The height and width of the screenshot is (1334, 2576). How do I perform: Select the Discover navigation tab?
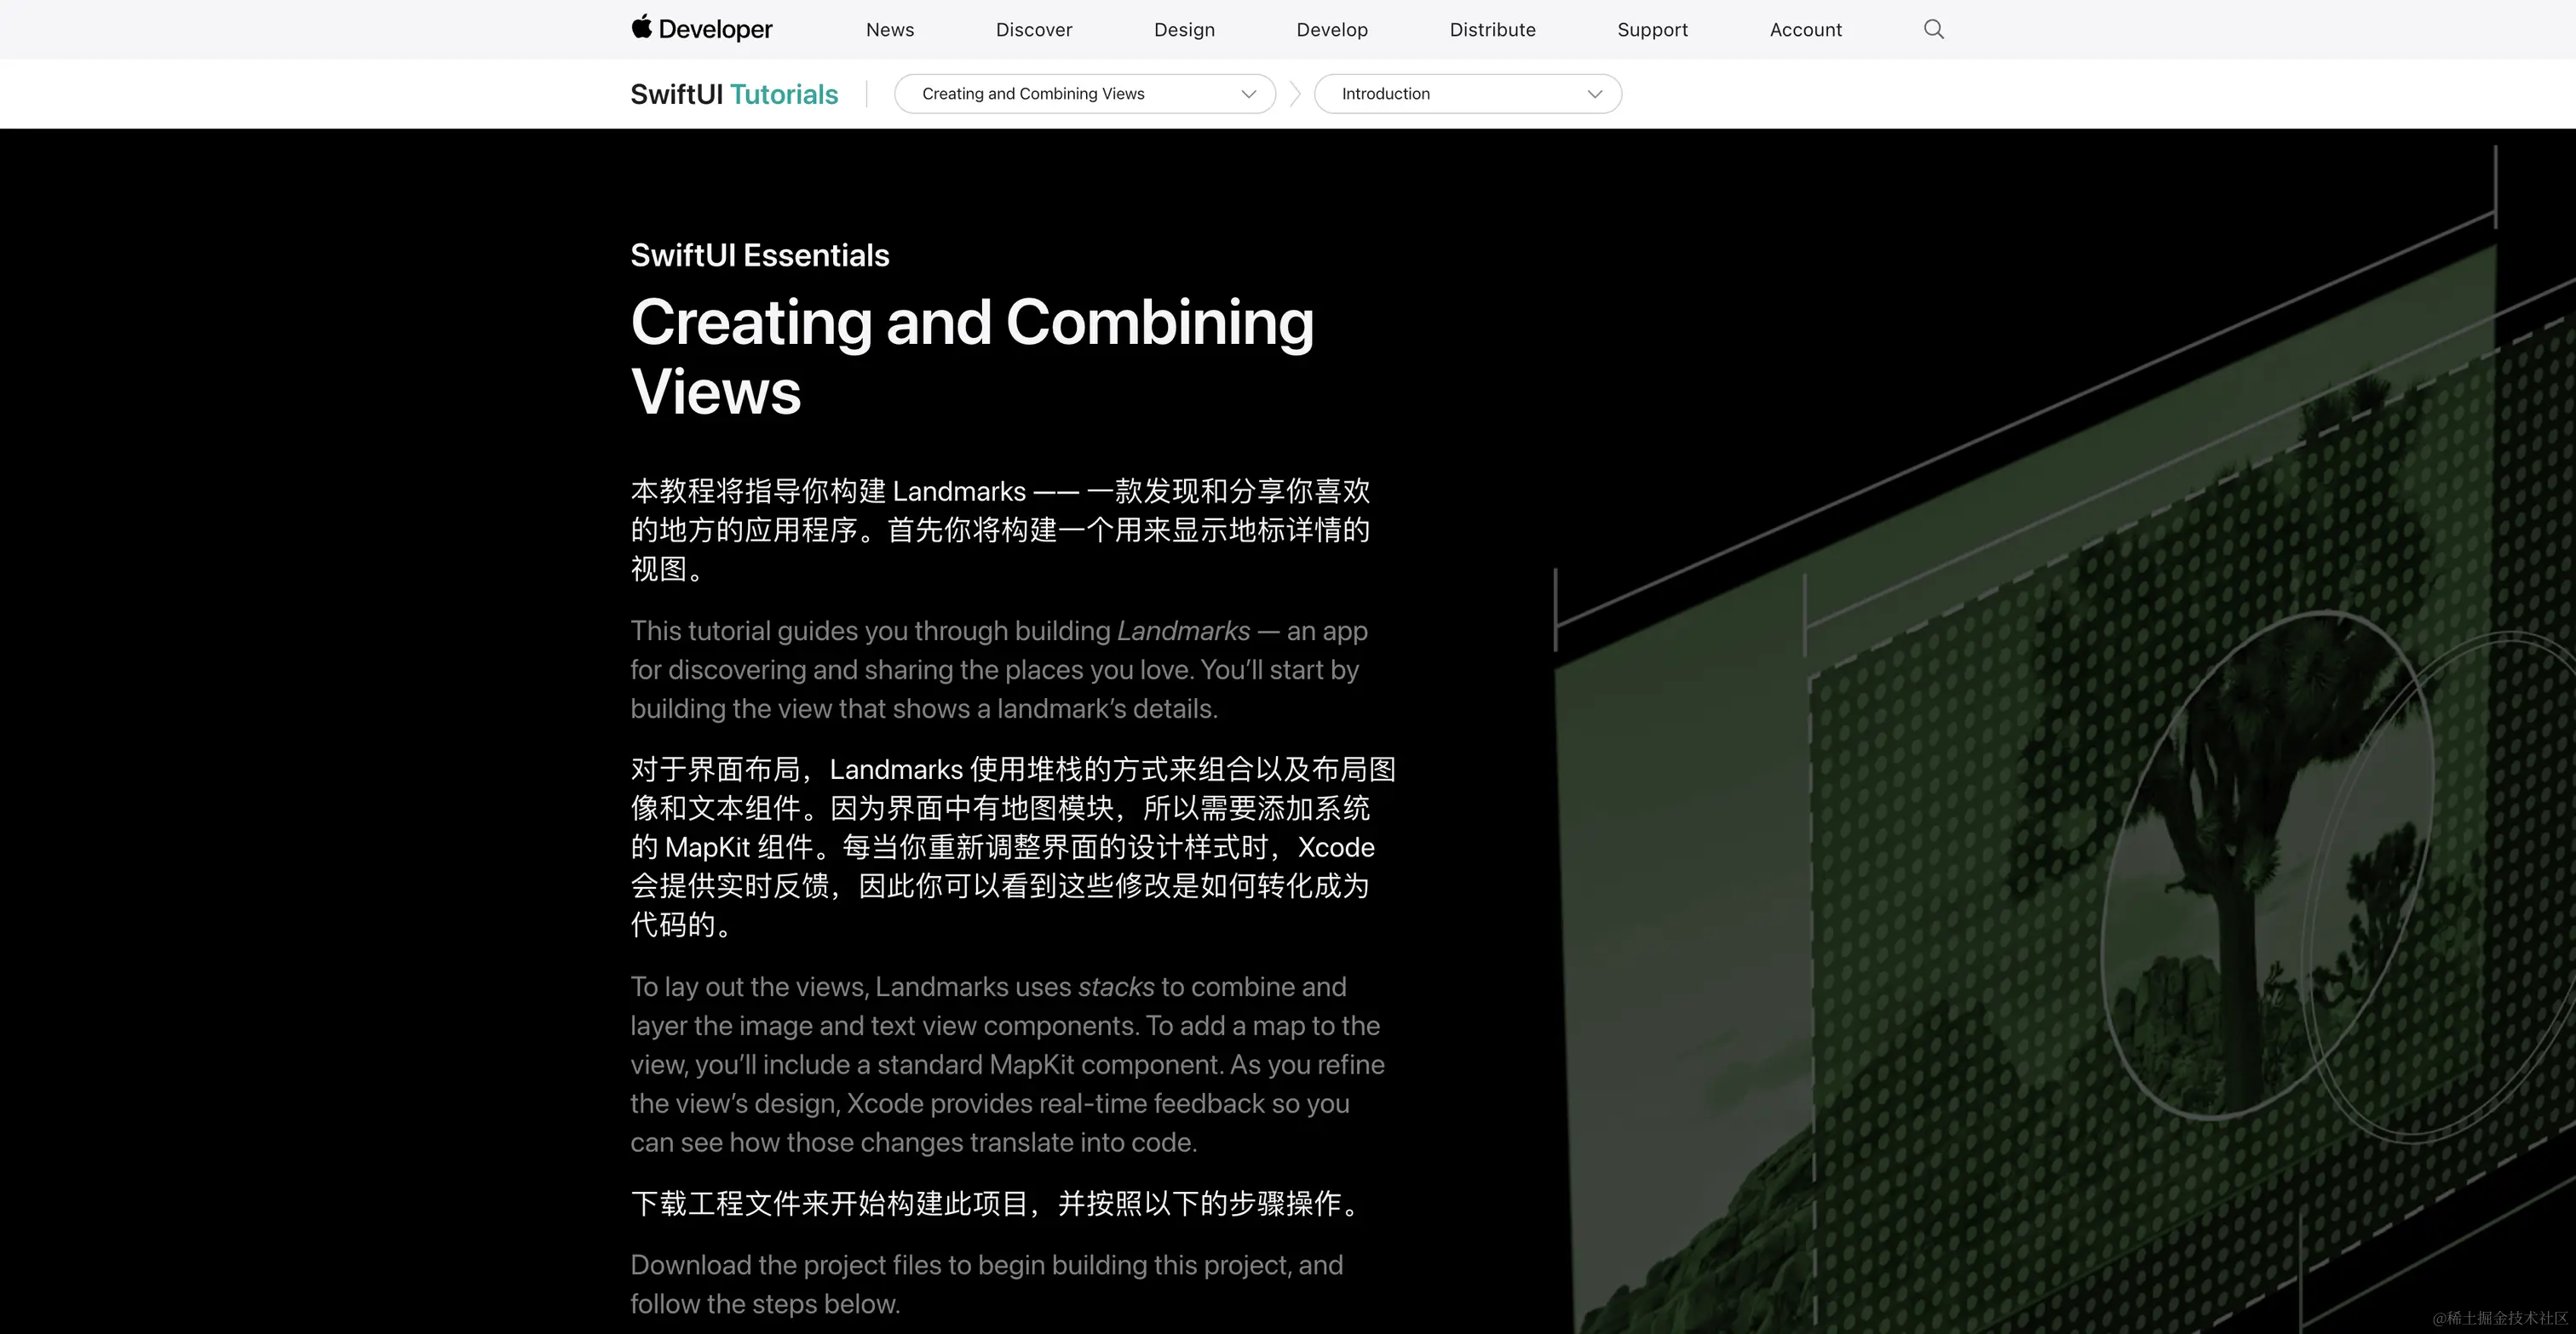click(1033, 29)
